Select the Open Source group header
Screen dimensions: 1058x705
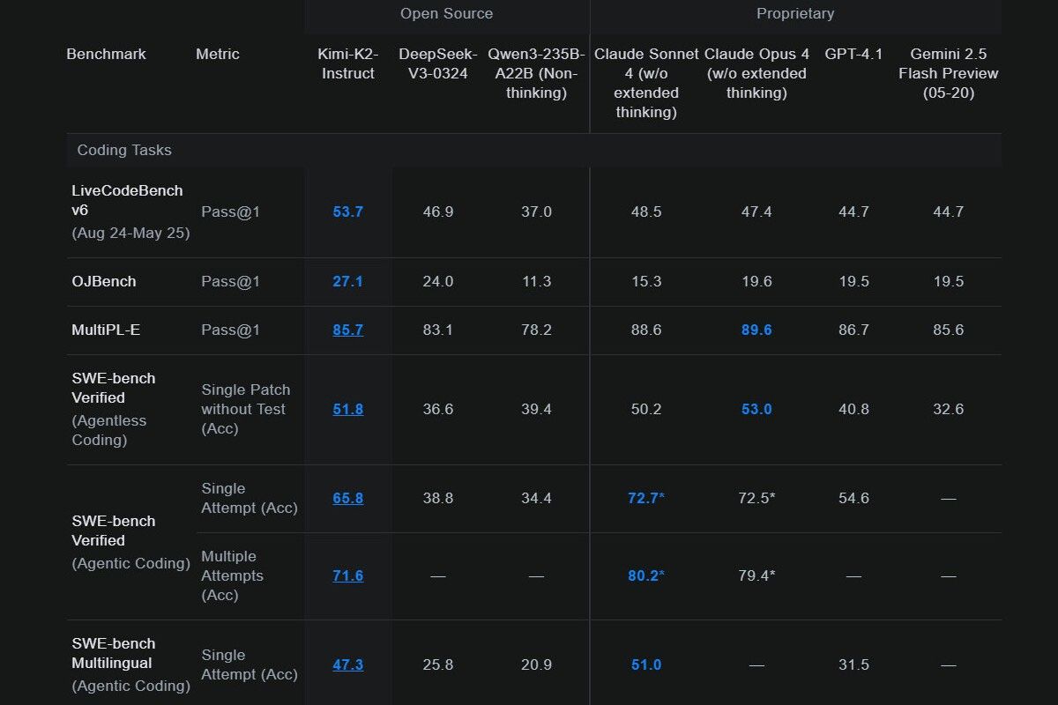pyautogui.click(x=446, y=14)
